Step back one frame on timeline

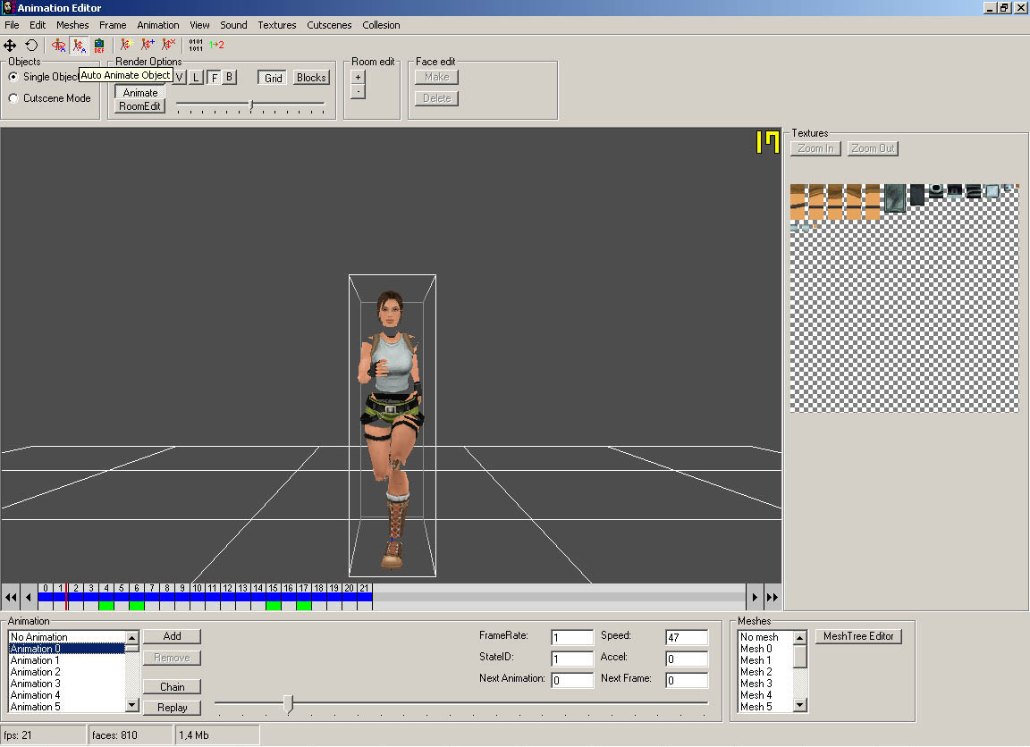coord(29,598)
